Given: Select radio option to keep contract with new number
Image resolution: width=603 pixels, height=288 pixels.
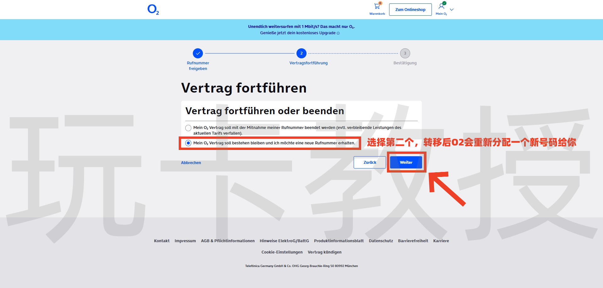Looking at the screenshot, I should [188, 143].
